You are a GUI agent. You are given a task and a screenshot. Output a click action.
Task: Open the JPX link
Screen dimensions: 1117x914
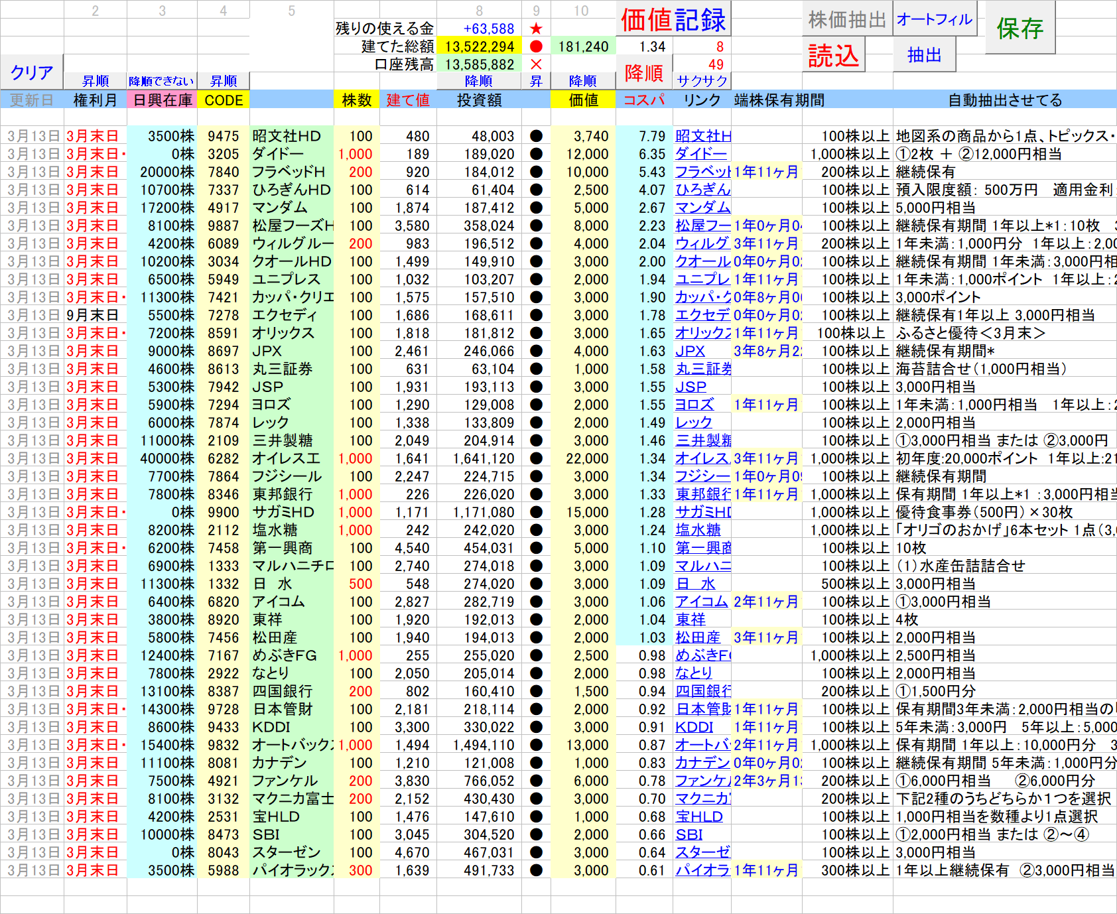690,351
